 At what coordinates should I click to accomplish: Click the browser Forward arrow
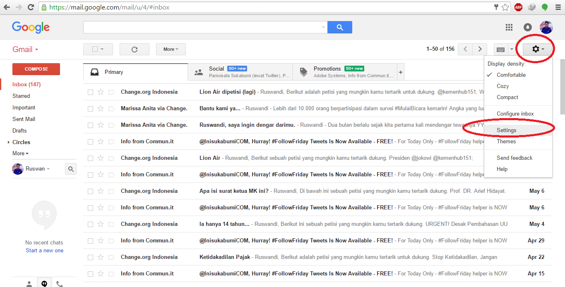tap(19, 7)
